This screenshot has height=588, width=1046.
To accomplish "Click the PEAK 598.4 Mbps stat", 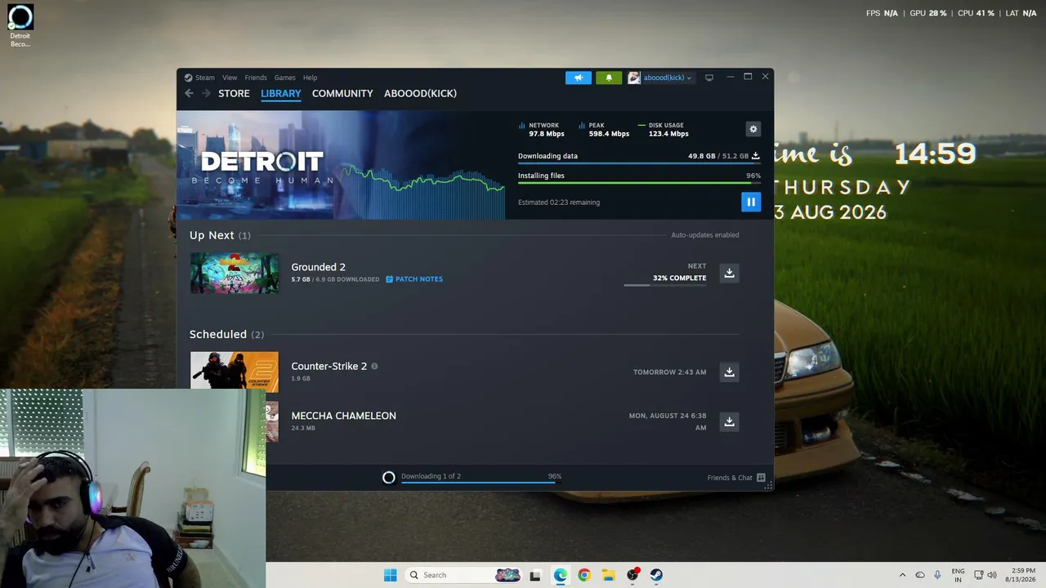I will pos(605,130).
